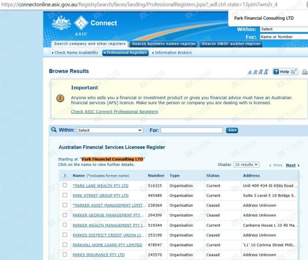Click the question mark table header icon
Viewport: 308px width, 260px height.
(x=65, y=176)
